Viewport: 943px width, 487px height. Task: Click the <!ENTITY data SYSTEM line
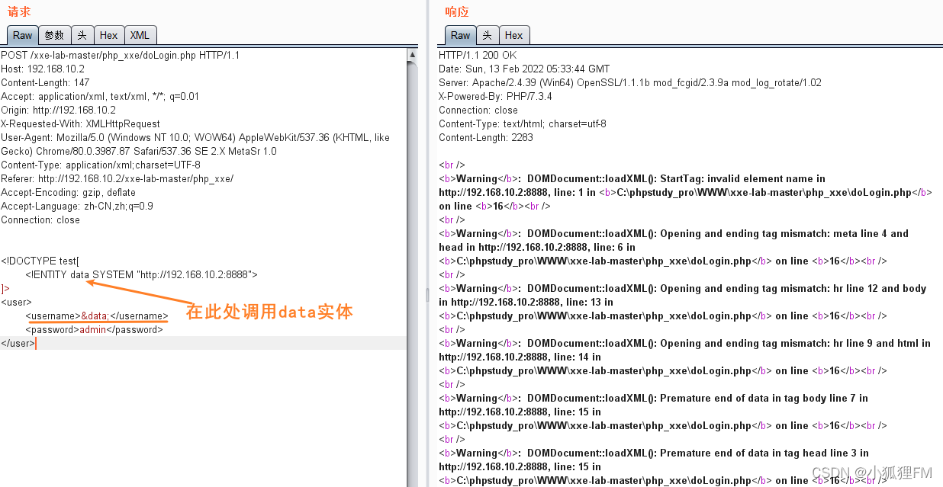[141, 275]
